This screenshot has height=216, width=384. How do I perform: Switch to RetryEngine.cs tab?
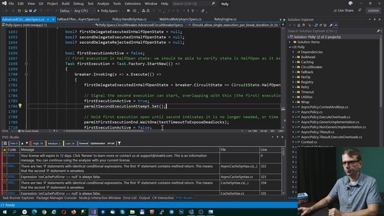tap(225, 19)
